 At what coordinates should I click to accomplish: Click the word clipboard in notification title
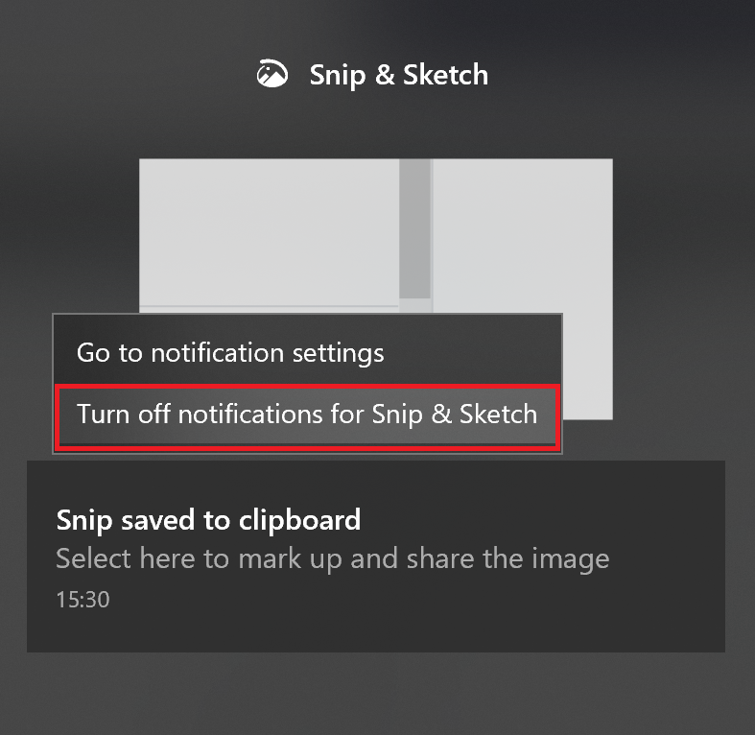coord(299,520)
